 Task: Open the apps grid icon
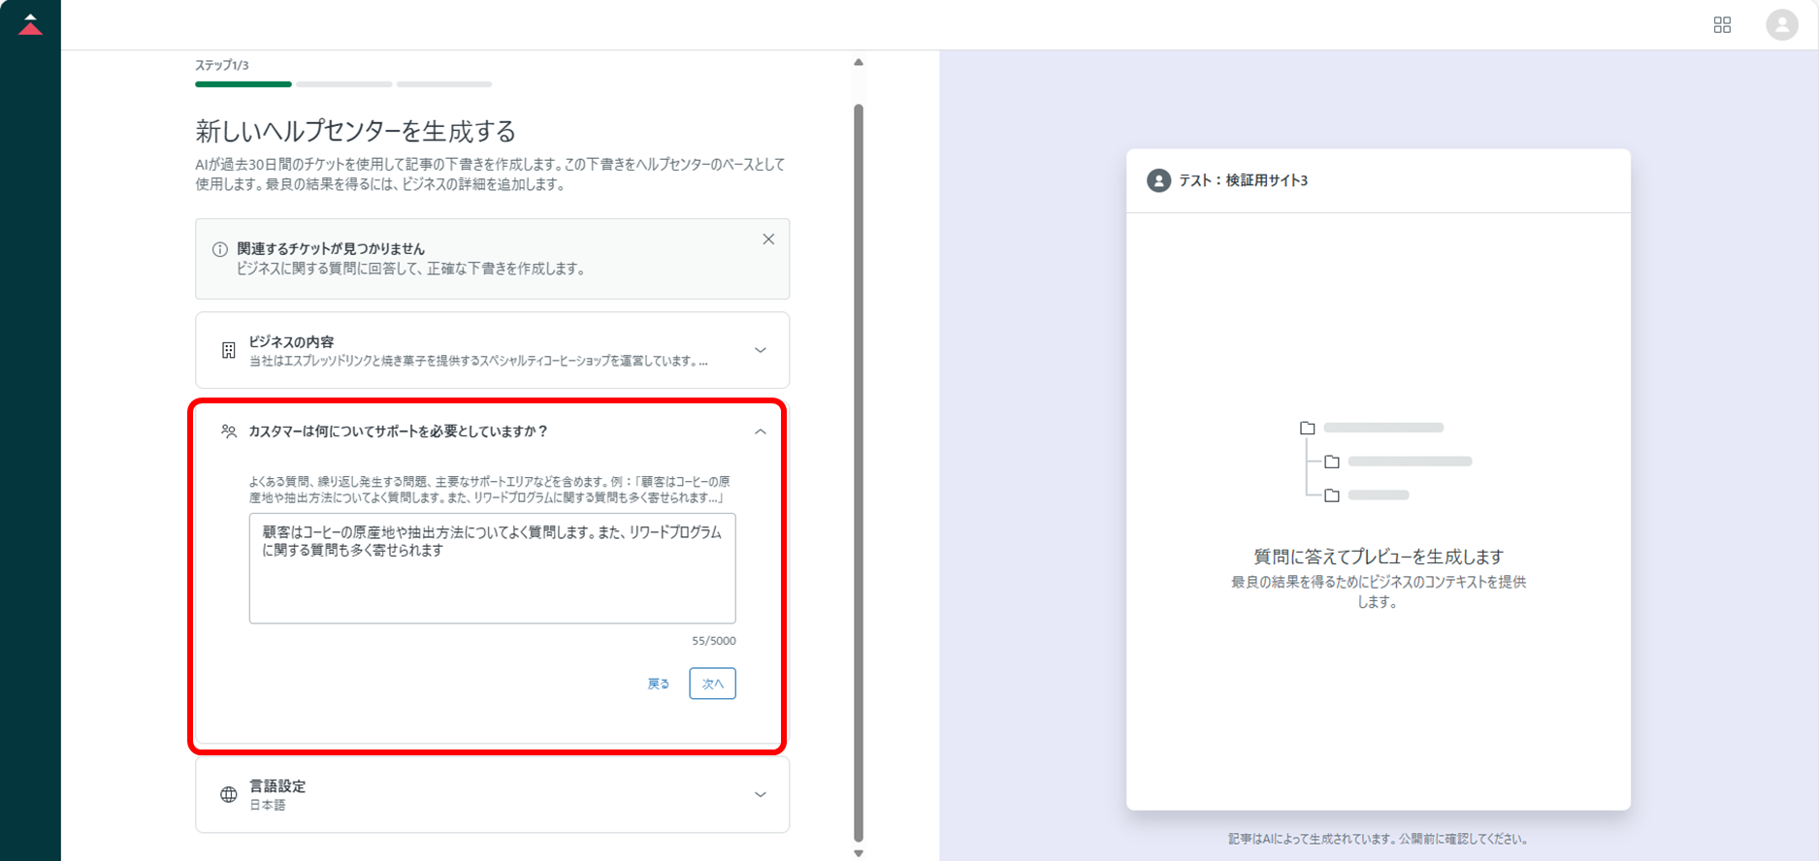[x=1722, y=25]
